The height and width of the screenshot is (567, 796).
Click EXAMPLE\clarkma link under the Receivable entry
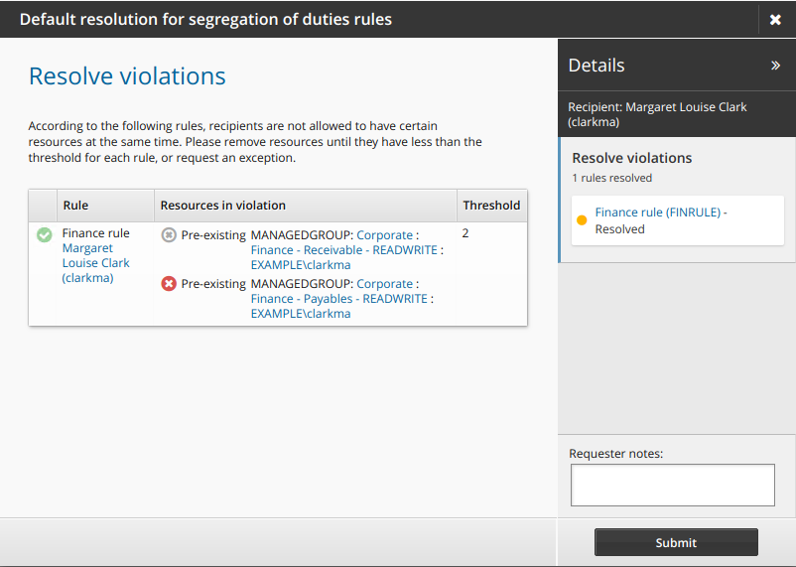click(x=300, y=265)
